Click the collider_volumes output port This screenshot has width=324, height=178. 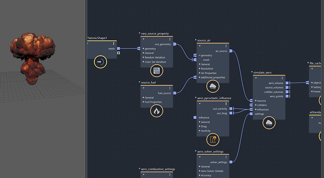pyautogui.click(x=287, y=92)
